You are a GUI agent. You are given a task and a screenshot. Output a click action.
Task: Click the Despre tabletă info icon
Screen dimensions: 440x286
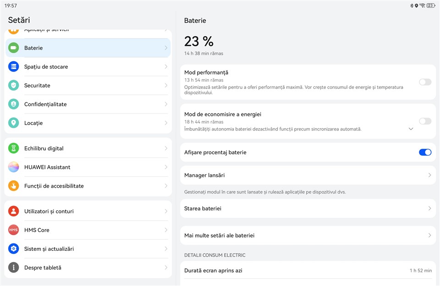[x=14, y=268]
